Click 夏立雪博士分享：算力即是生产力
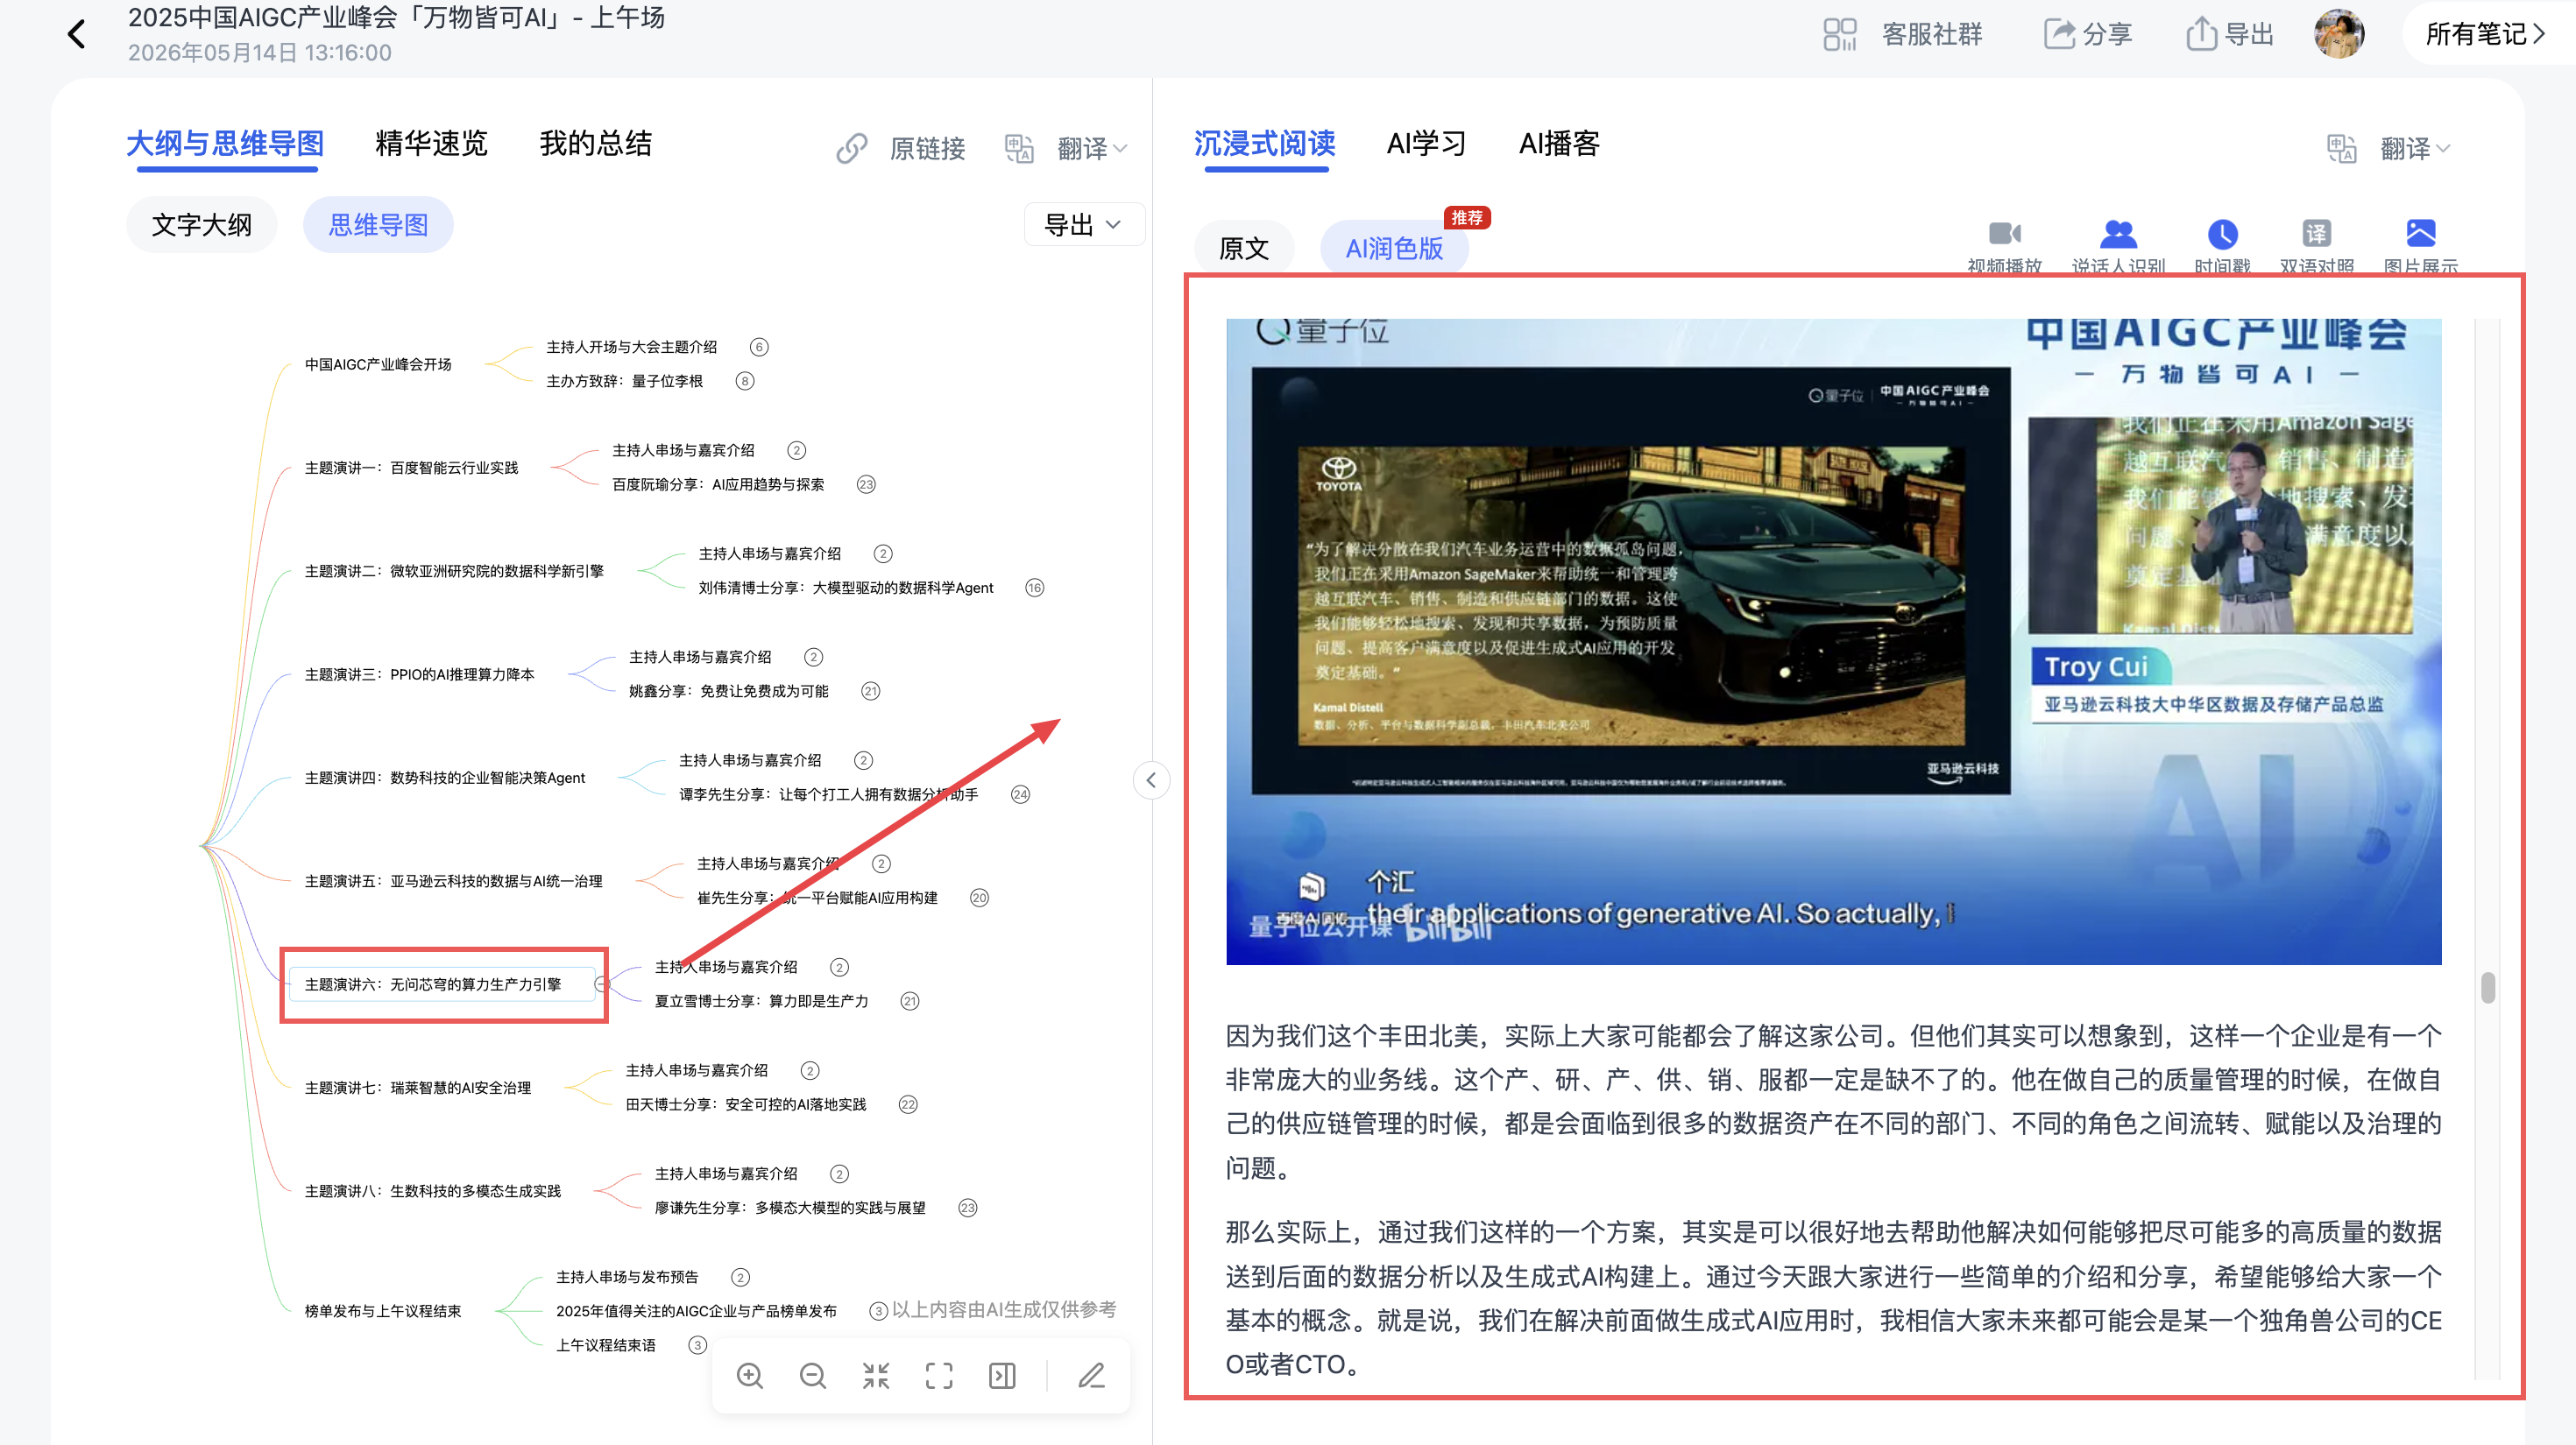 (761, 1001)
